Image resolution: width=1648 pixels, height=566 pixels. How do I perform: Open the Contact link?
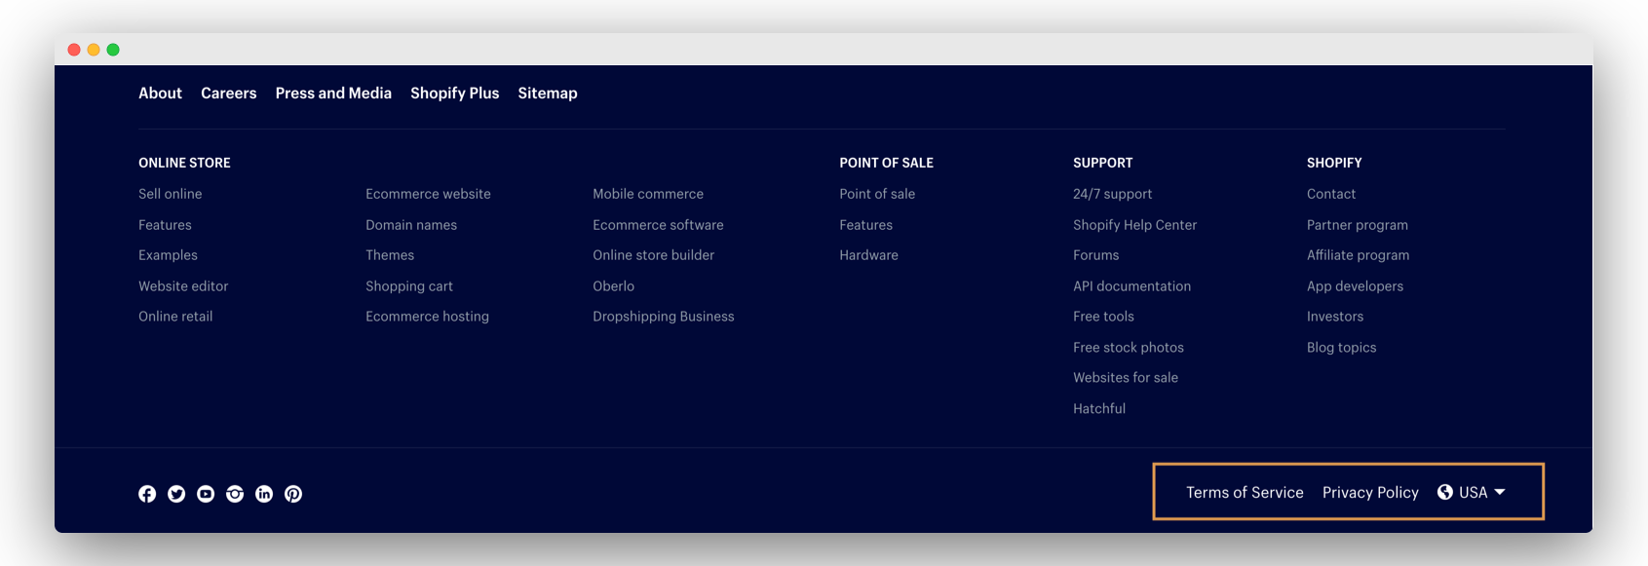1331,194
